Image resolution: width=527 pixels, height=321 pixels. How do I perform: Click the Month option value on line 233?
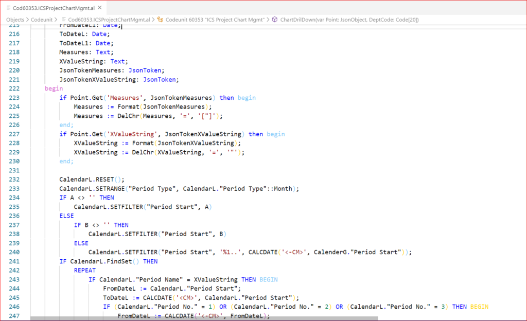283,189
